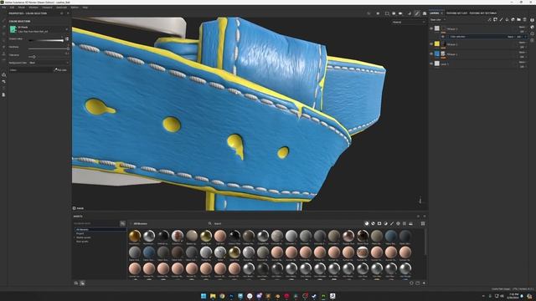Adjust the Output value gradient slider
This screenshot has height=301, width=536.
47,40
